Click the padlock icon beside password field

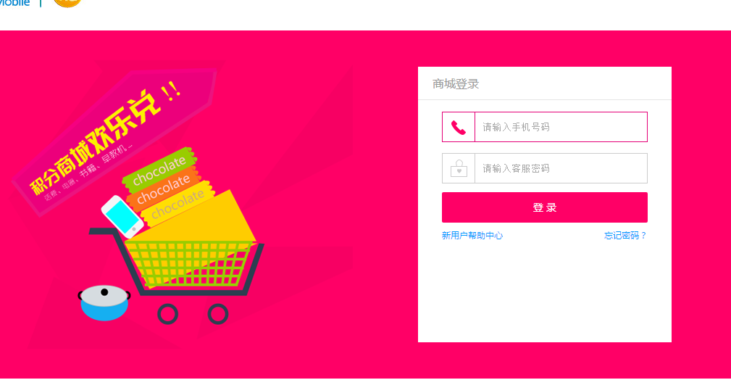459,168
